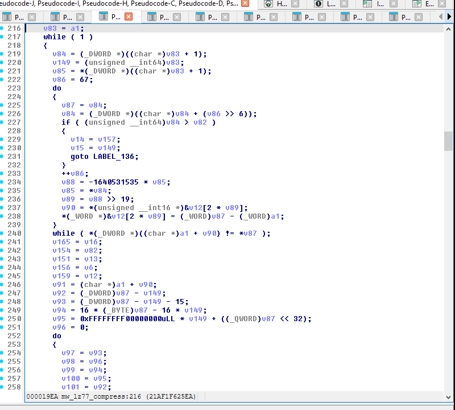This screenshot has height=410, width=455.
Task: Toggle the breakpoint dot beside line 216
Action: (3, 28)
